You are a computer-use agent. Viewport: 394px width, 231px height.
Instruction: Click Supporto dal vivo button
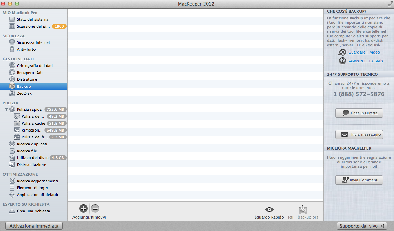pos(362,226)
